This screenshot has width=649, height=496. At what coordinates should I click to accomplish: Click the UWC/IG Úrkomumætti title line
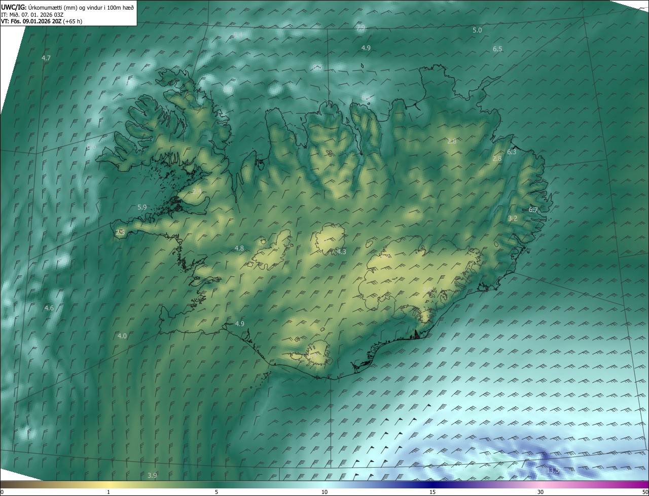67,7
